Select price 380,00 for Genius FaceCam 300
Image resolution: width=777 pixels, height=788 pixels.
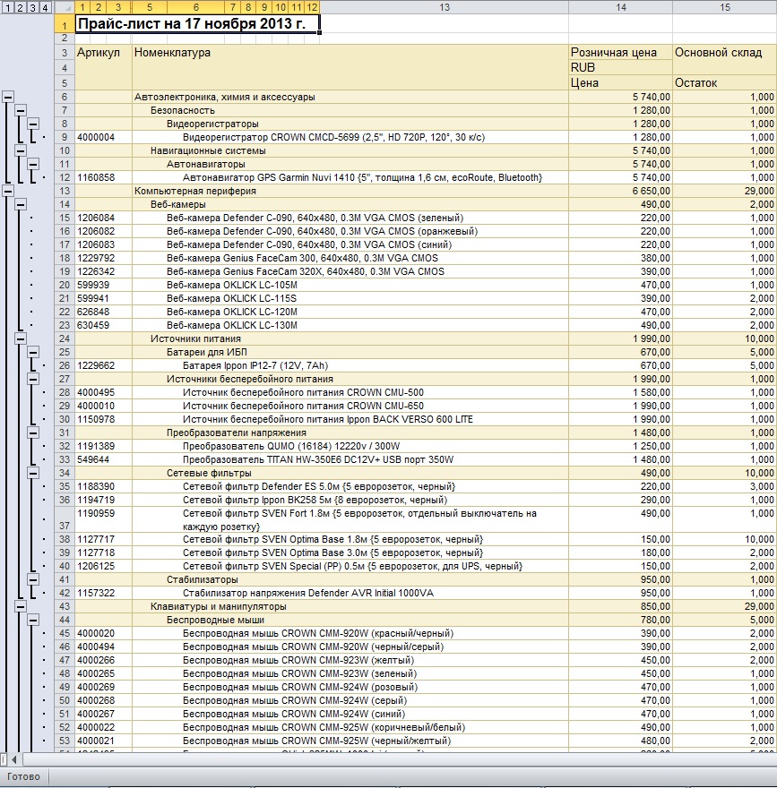pos(620,258)
